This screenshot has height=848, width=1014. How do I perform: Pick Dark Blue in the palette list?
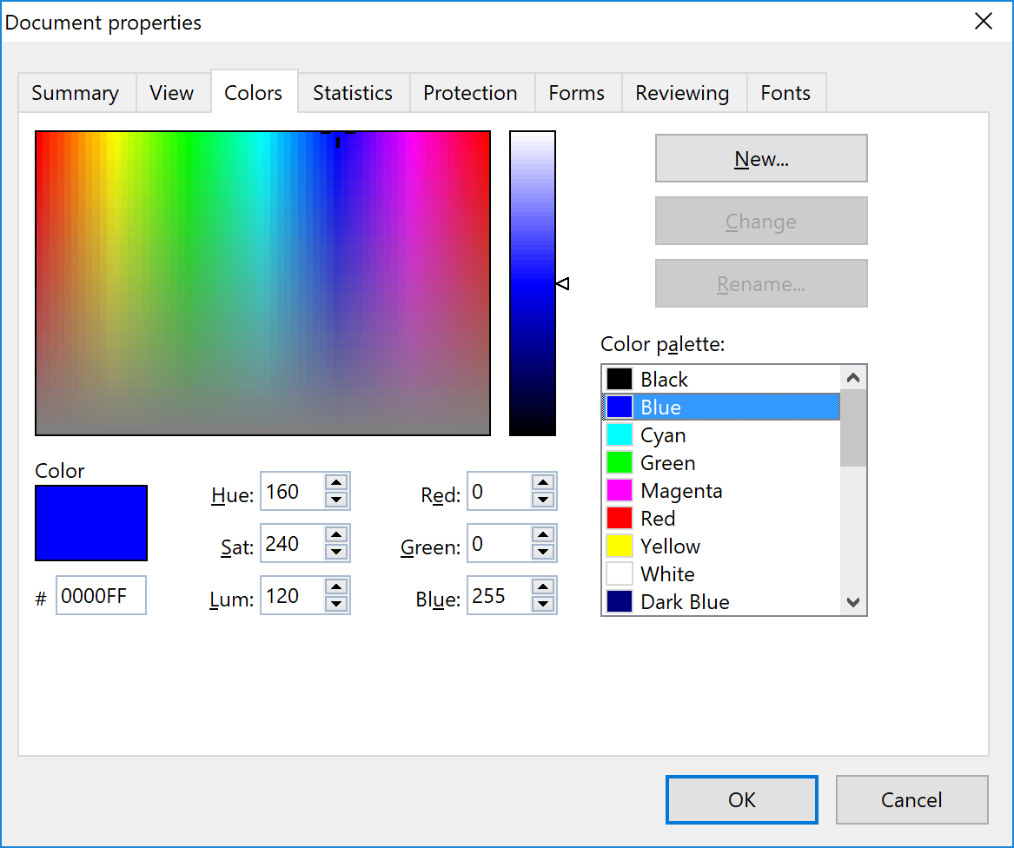click(x=684, y=602)
